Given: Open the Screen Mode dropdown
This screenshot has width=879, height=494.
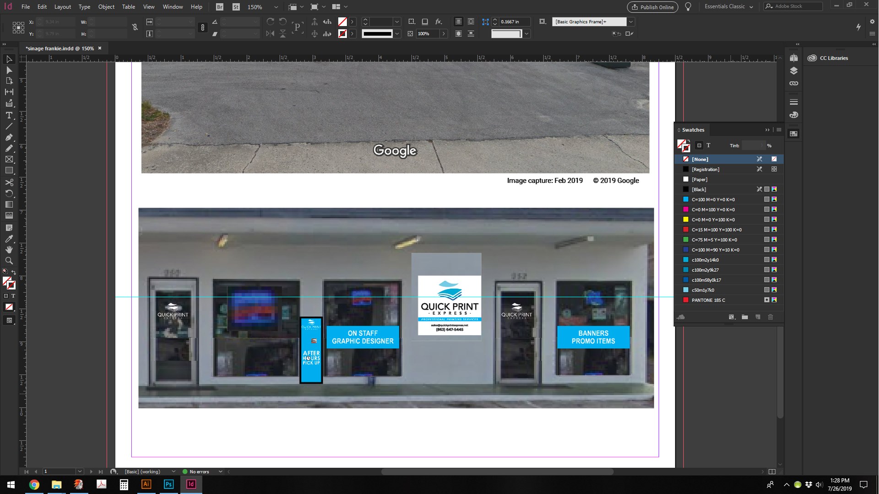Looking at the screenshot, I should (317, 7).
